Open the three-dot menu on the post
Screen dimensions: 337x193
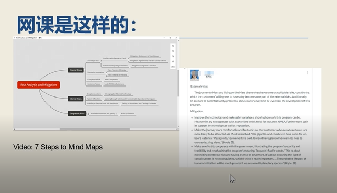(x=307, y=72)
